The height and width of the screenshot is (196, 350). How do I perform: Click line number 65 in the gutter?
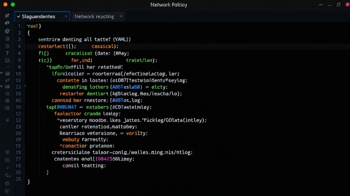18,100
